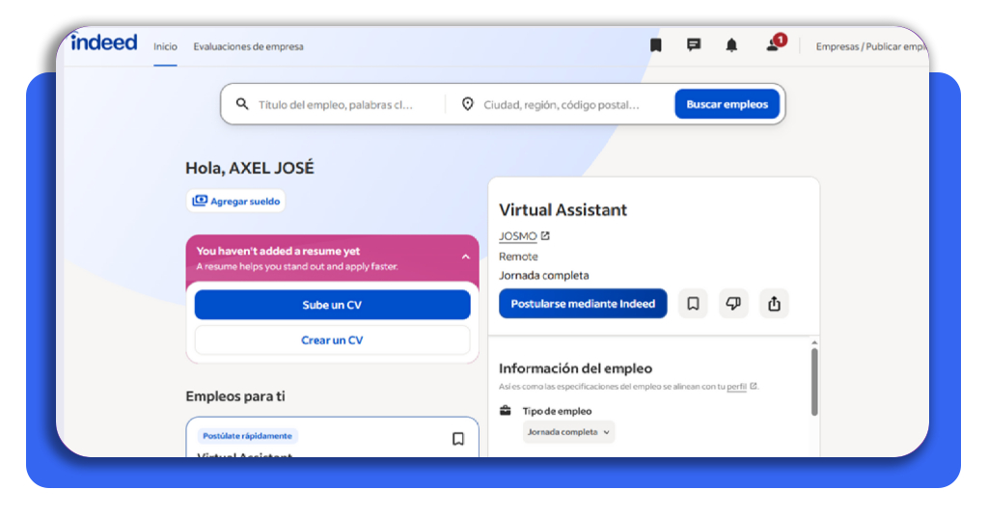
Task: Open the profile account icon with badge
Action: pos(775,43)
